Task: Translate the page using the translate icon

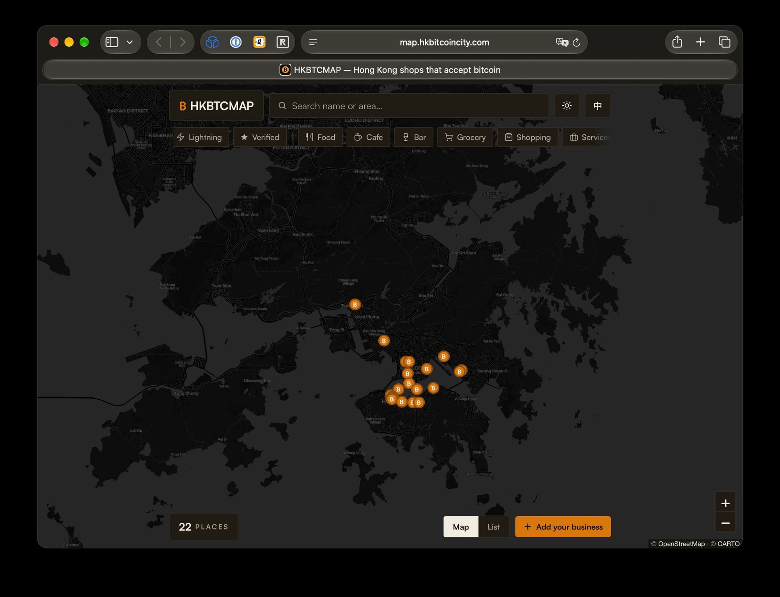Action: click(562, 42)
